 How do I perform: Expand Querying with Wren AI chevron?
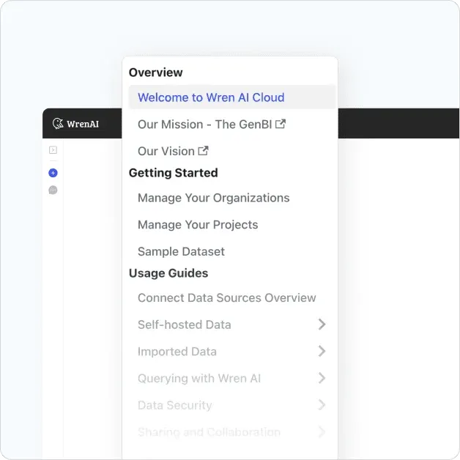(x=322, y=379)
